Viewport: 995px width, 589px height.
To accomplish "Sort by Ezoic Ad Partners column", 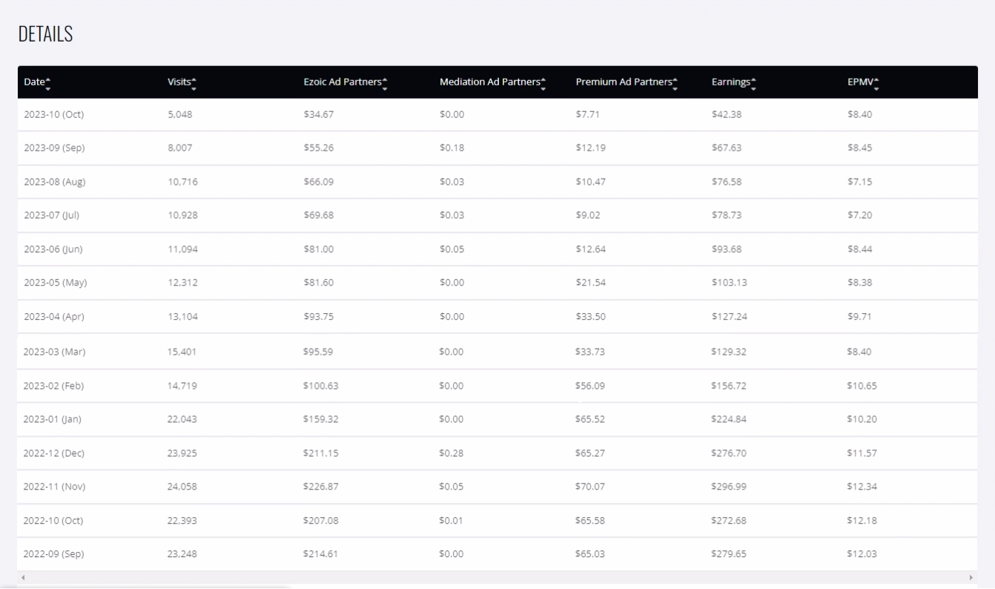I will pos(346,82).
